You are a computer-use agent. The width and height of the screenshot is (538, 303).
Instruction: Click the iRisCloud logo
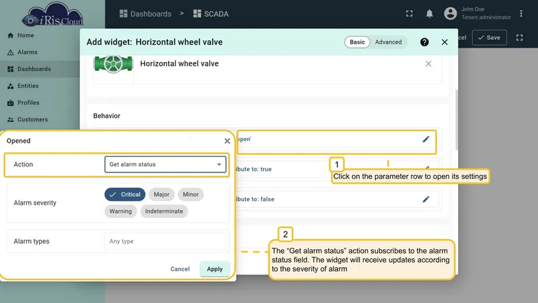pos(52,14)
